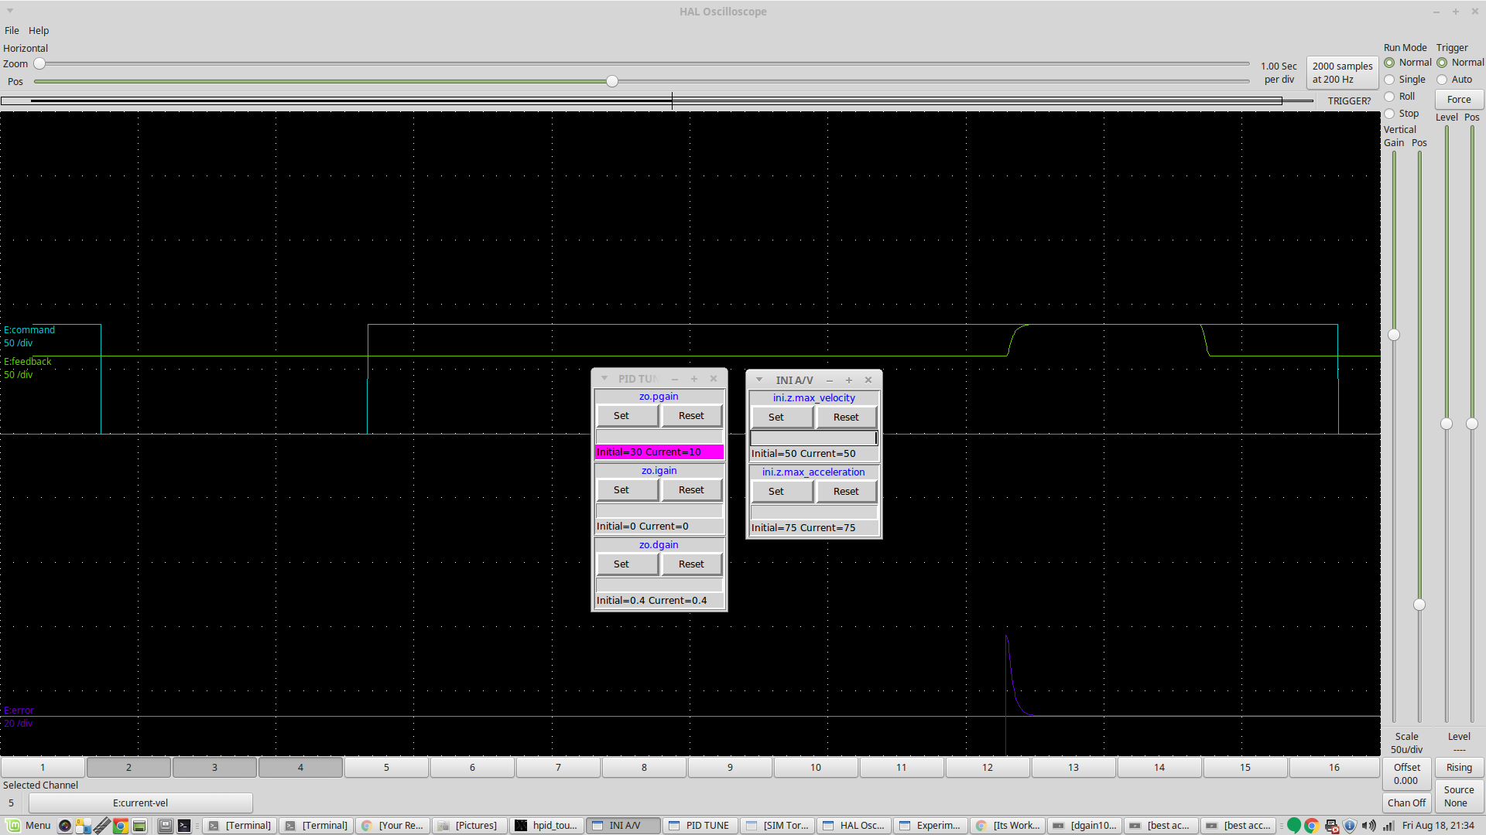Viewport: 1486px width, 835px height.
Task: Open the File menu
Action: [x=12, y=30]
